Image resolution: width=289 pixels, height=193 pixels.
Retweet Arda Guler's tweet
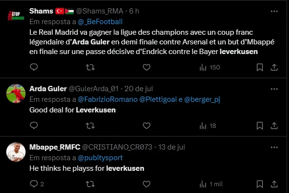point(89,125)
